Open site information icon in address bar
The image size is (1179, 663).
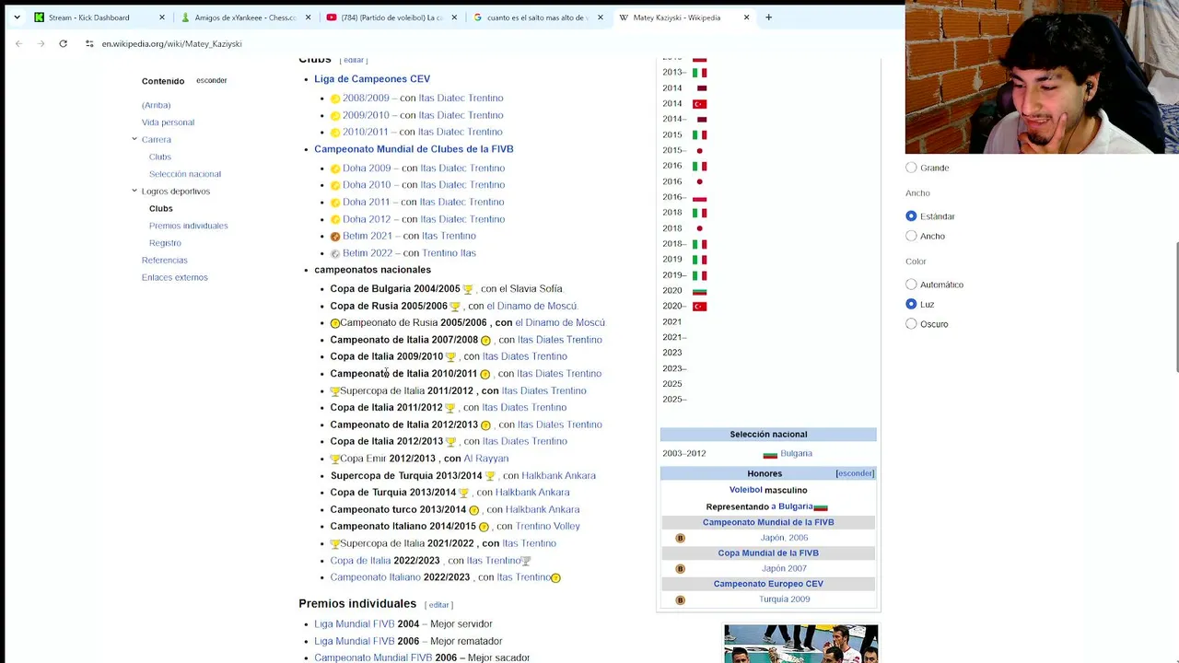click(89, 43)
